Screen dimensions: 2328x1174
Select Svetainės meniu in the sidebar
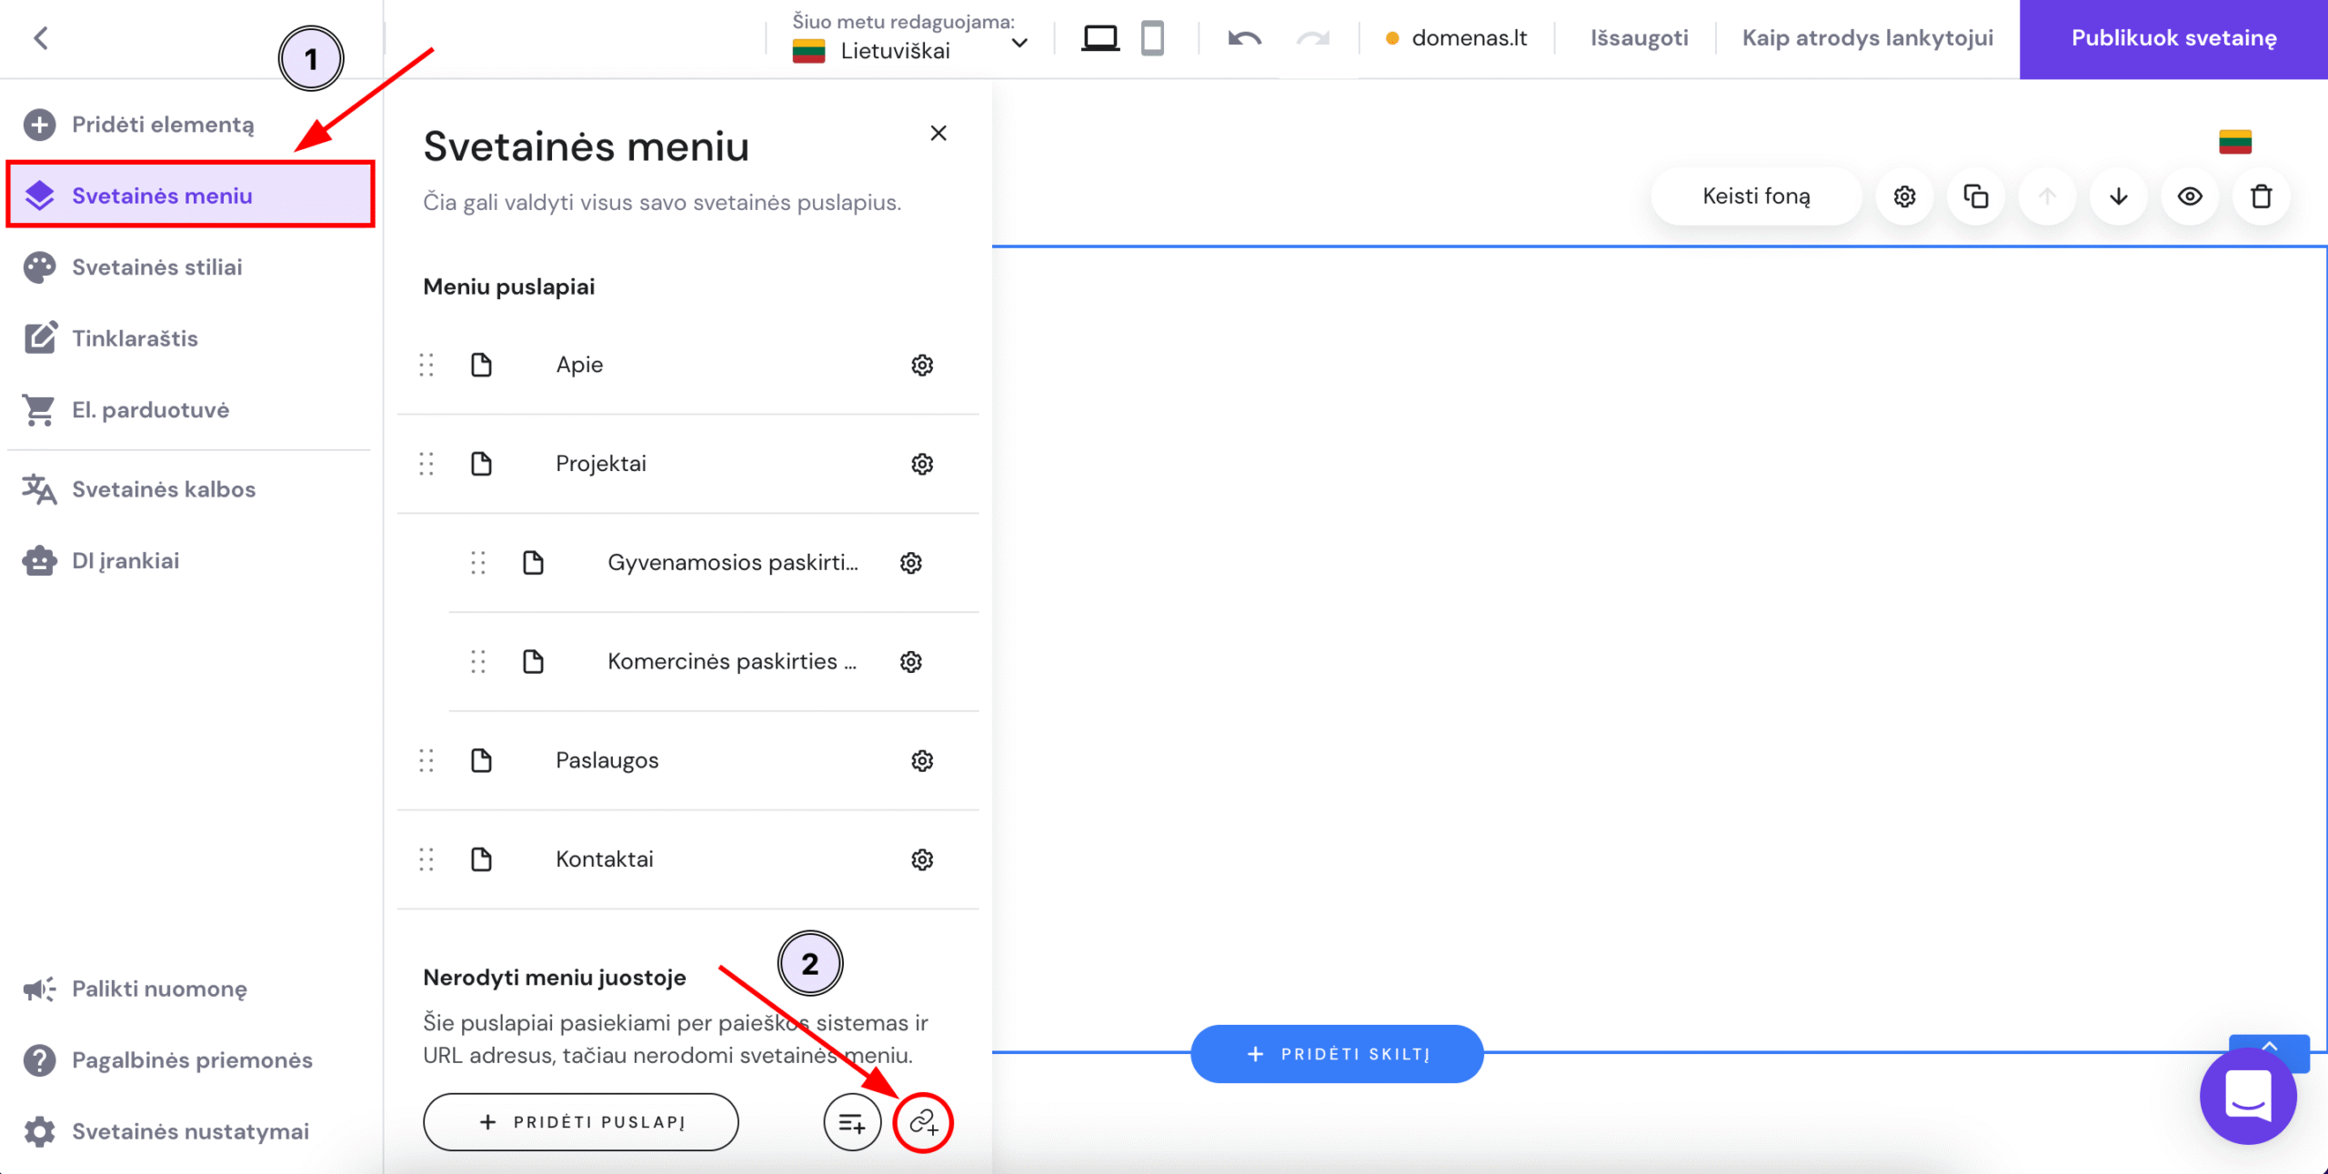point(163,195)
